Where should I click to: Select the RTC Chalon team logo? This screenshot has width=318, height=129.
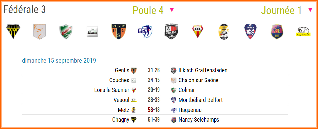(39, 31)
